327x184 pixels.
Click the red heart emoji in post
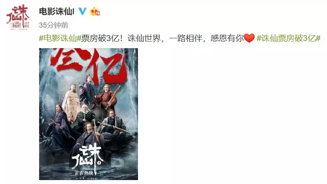[x=249, y=38]
